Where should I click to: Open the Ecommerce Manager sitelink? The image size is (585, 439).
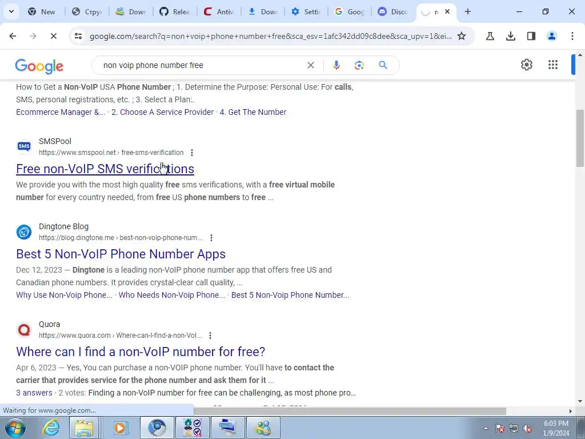coord(61,112)
